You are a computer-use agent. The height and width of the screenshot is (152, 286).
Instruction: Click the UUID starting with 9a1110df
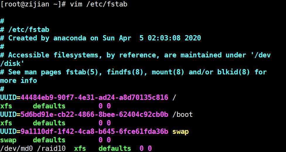pos(94,131)
